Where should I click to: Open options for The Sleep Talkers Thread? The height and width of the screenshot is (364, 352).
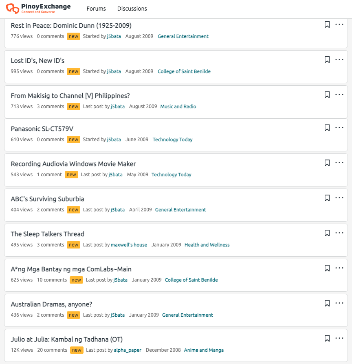tap(339, 233)
